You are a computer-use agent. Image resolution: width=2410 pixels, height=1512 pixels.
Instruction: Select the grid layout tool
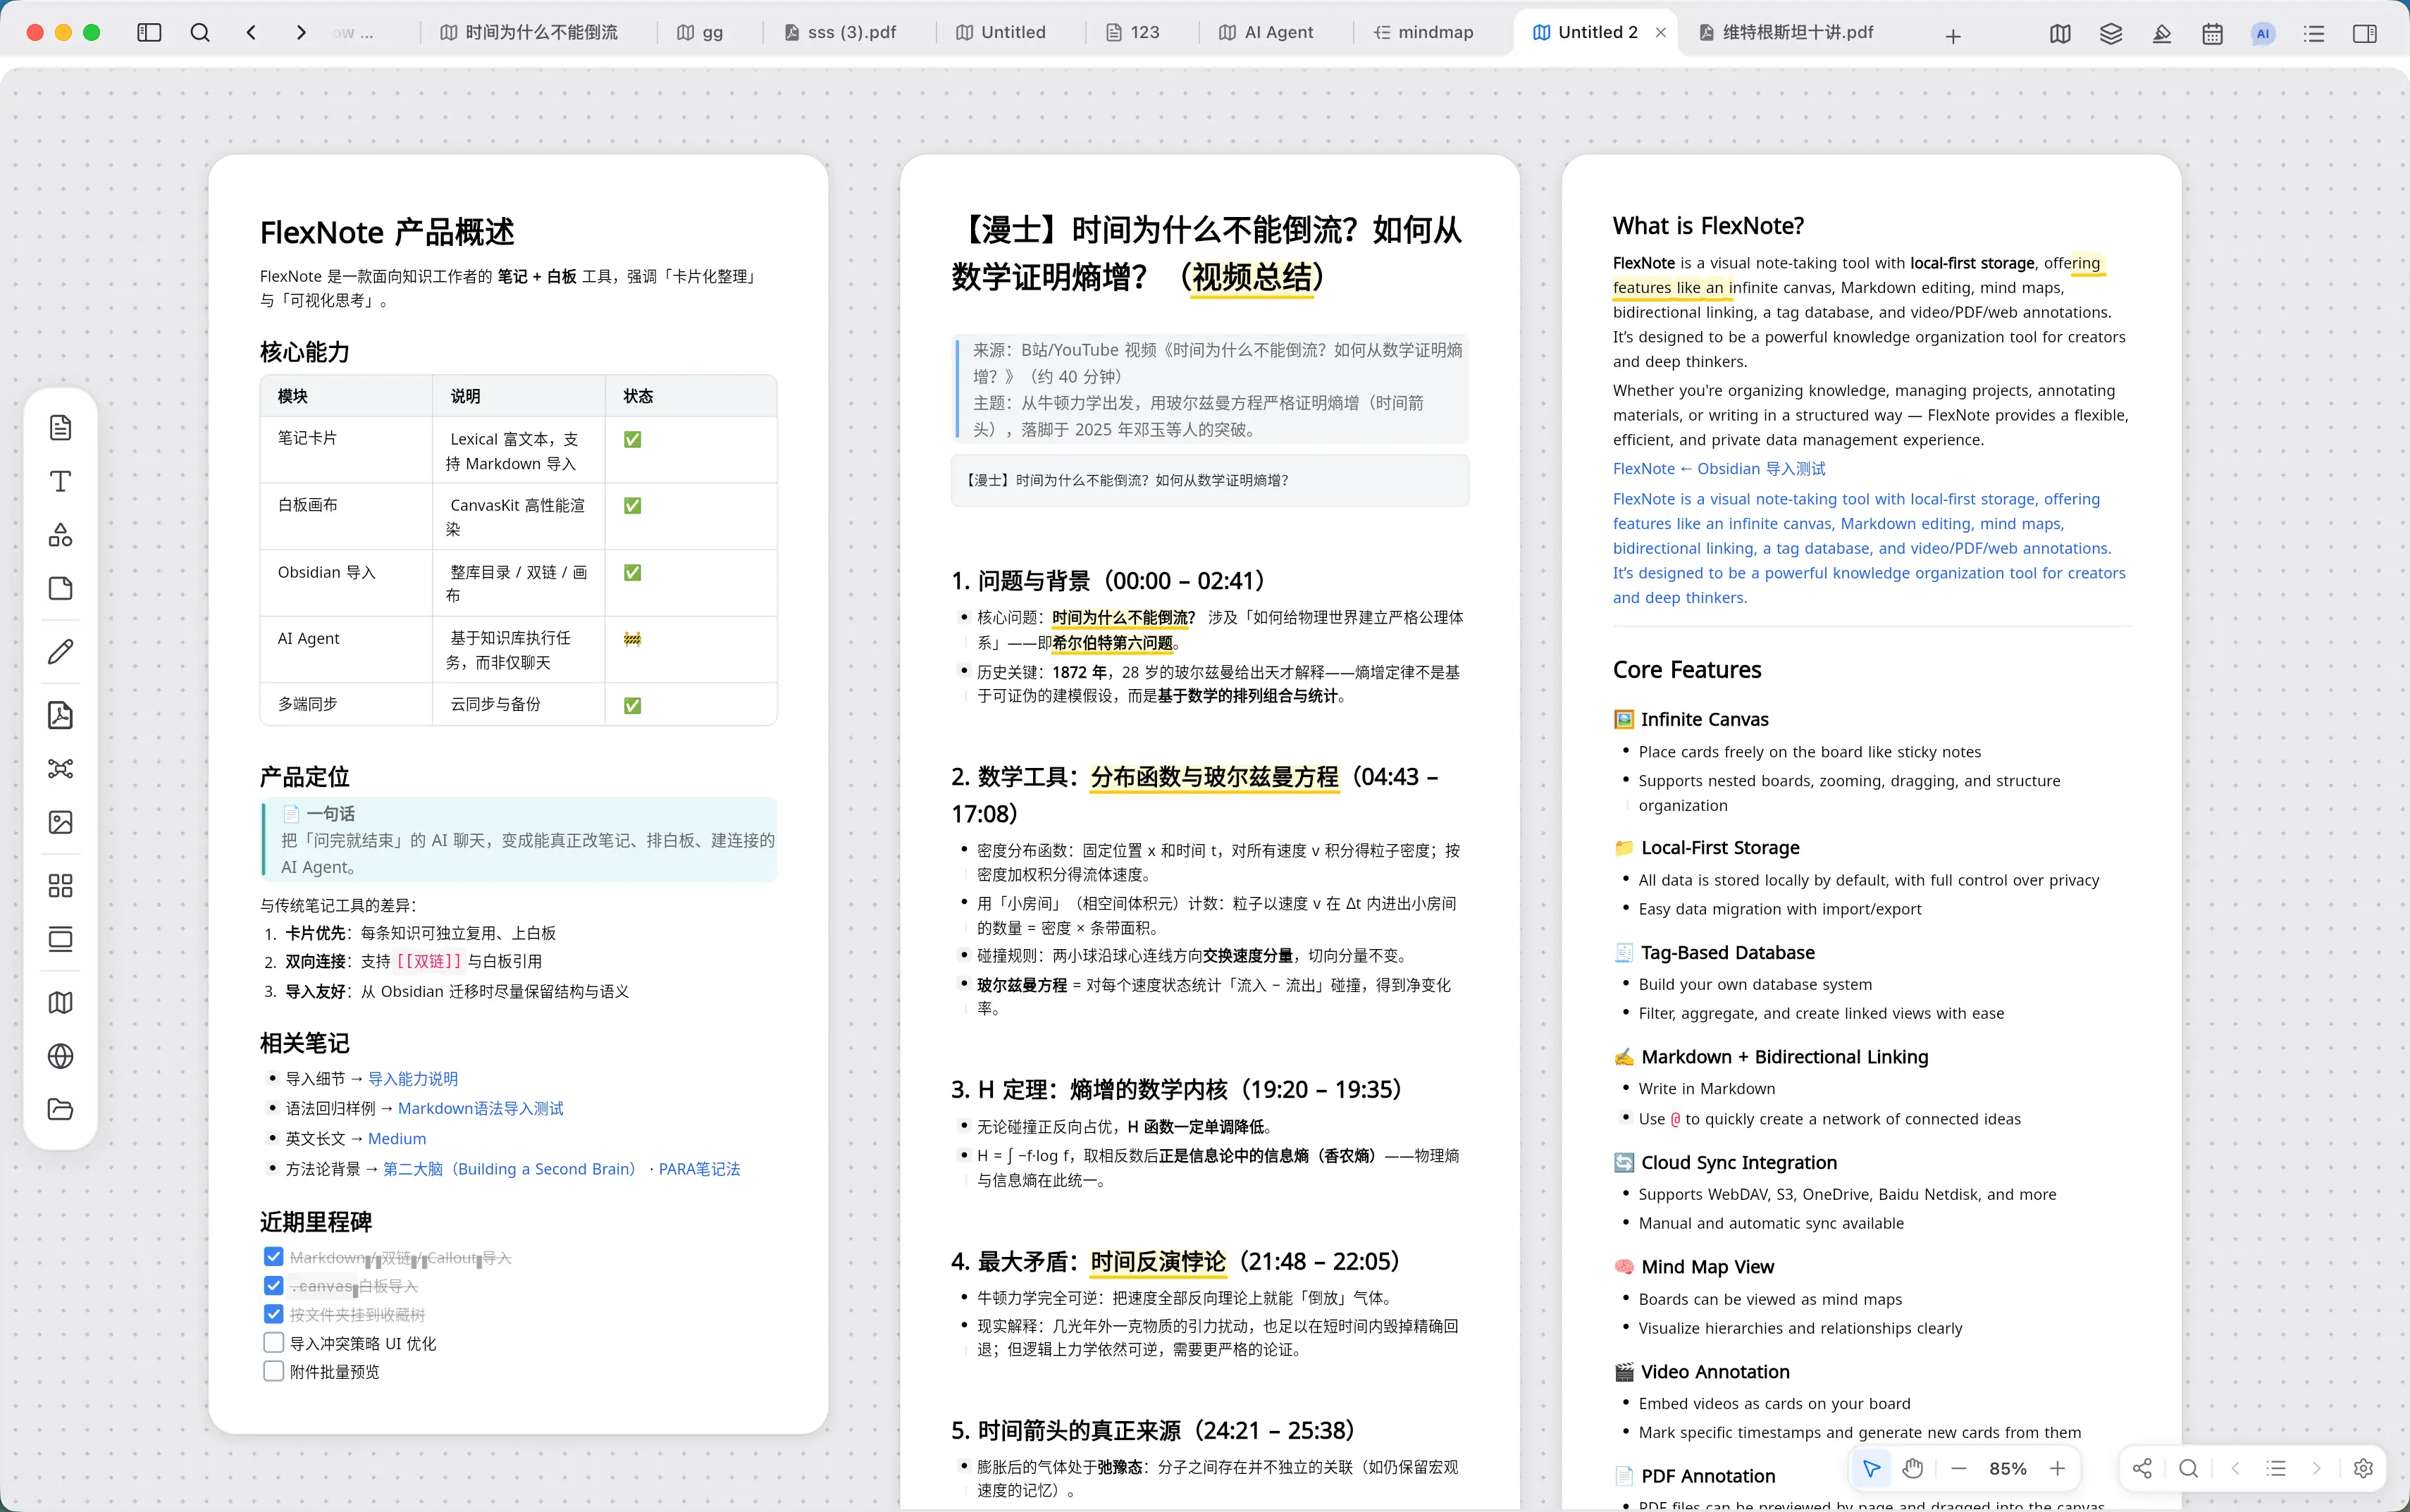coord(61,886)
